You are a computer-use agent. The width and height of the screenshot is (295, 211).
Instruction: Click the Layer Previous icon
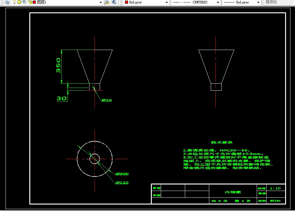click(x=114, y=2)
